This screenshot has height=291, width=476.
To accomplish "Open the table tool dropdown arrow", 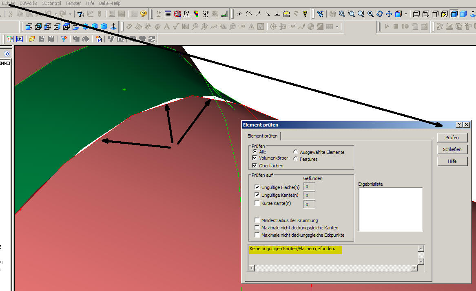I will [337, 27].
